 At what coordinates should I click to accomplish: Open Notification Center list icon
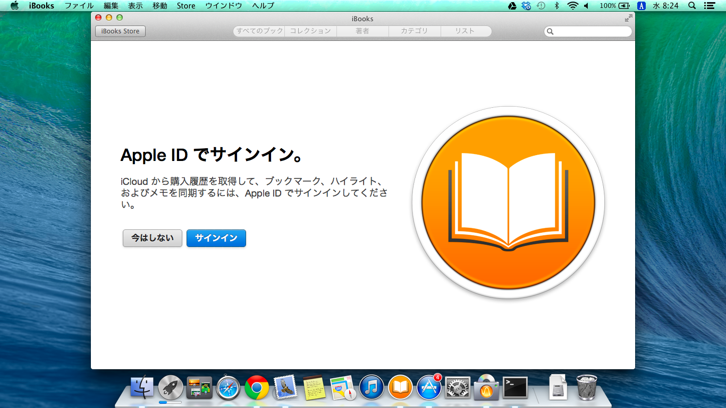[x=709, y=6]
